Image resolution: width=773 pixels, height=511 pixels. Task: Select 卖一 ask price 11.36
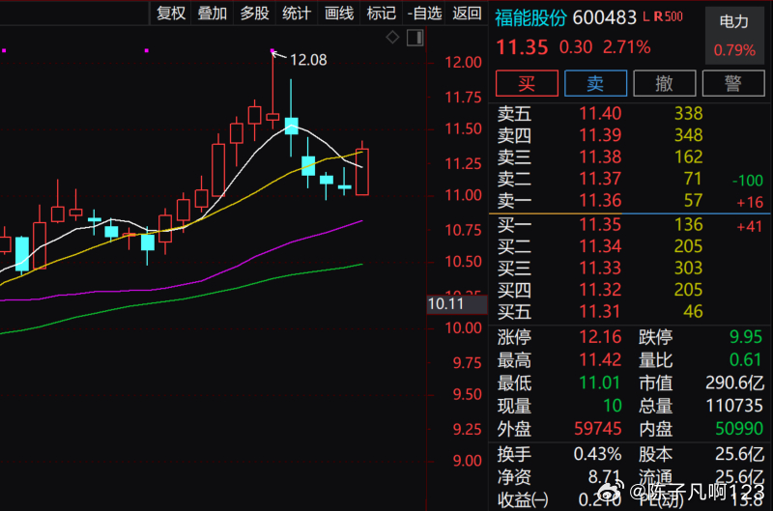point(600,201)
